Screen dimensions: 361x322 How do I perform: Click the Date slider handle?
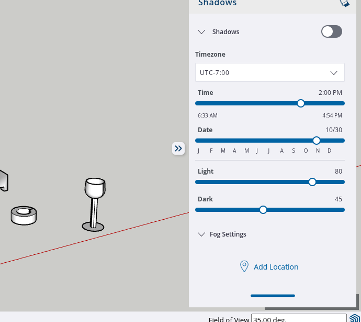tap(317, 141)
